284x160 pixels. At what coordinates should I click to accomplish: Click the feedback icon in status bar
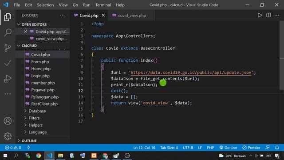click(x=268, y=148)
